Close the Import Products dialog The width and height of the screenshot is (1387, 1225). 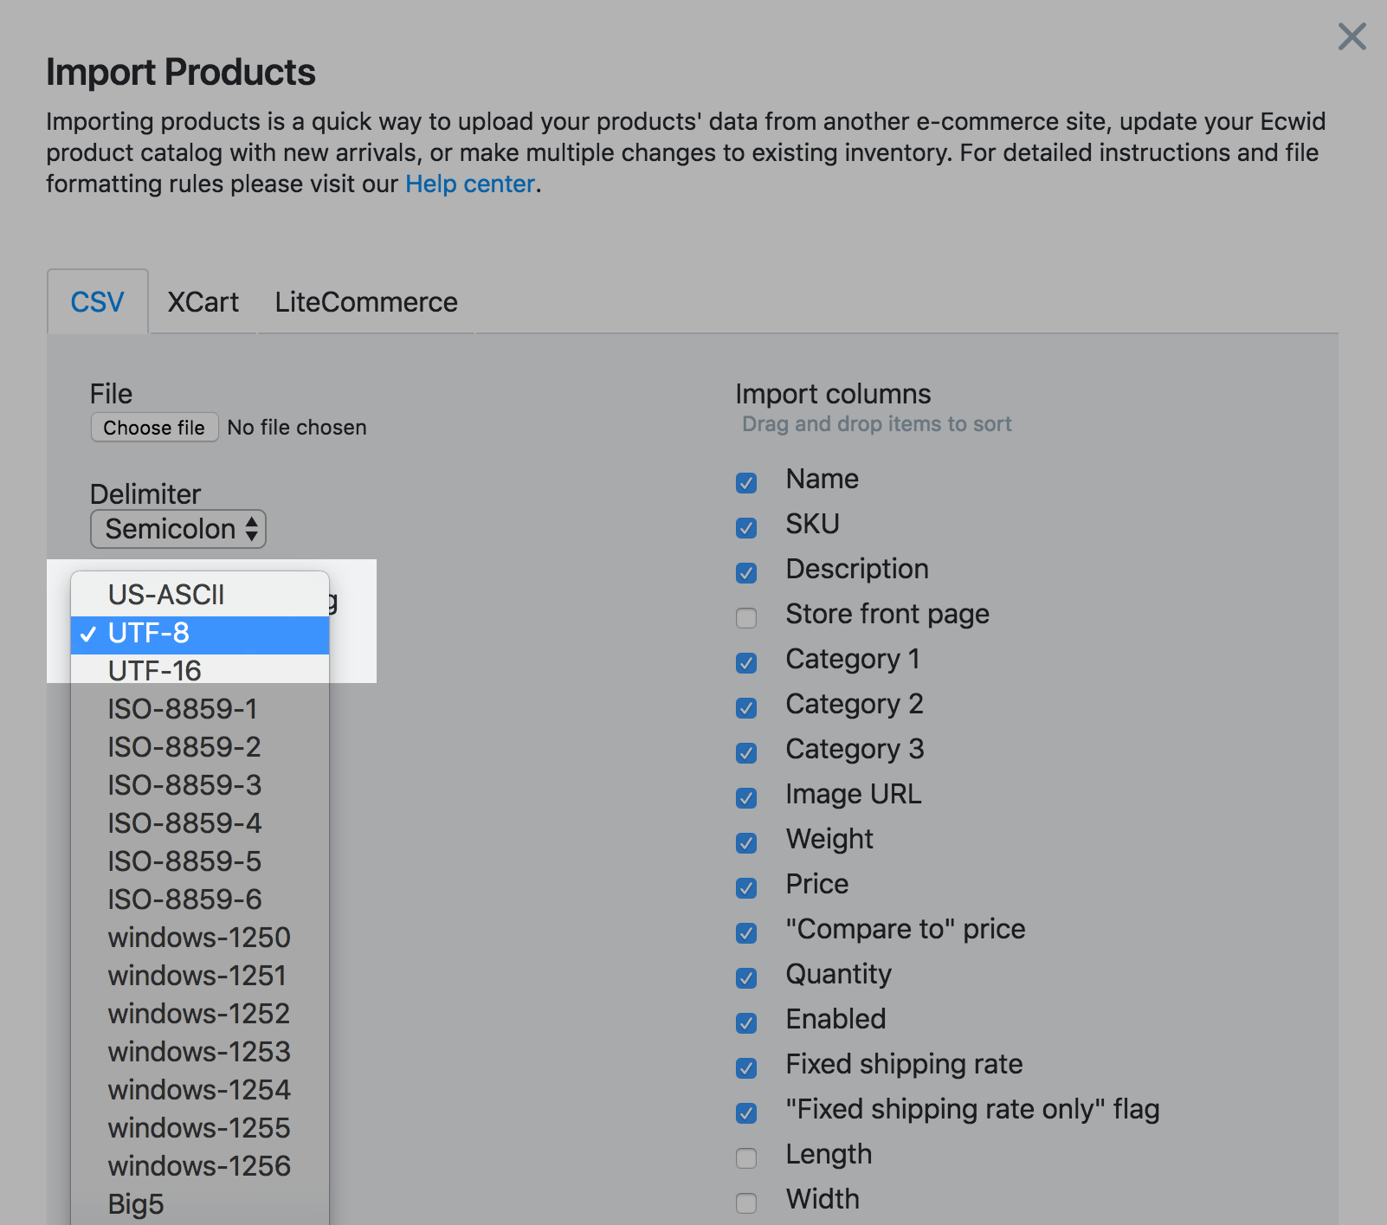(1351, 37)
